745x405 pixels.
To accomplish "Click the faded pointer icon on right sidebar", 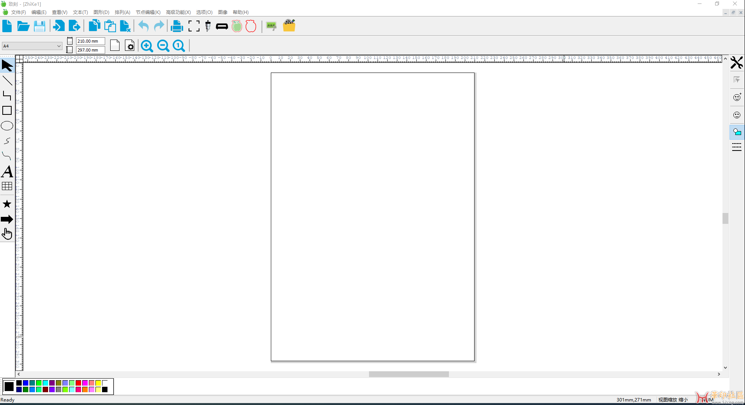I will (x=736, y=80).
